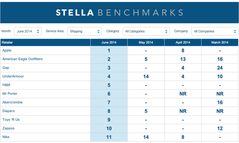Click Gap's March 2014 rank 24 cell
Image resolution: width=239 pixels, height=143 pixels.
(220, 68)
